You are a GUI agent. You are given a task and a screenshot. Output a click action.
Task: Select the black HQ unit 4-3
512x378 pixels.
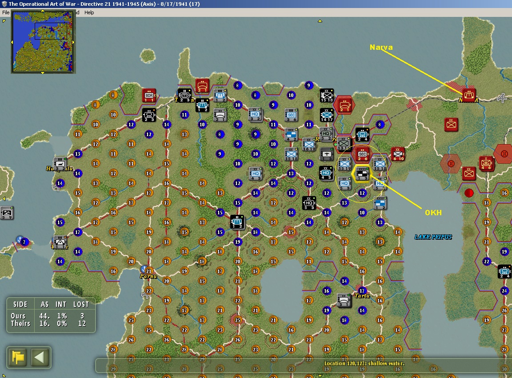click(326, 173)
